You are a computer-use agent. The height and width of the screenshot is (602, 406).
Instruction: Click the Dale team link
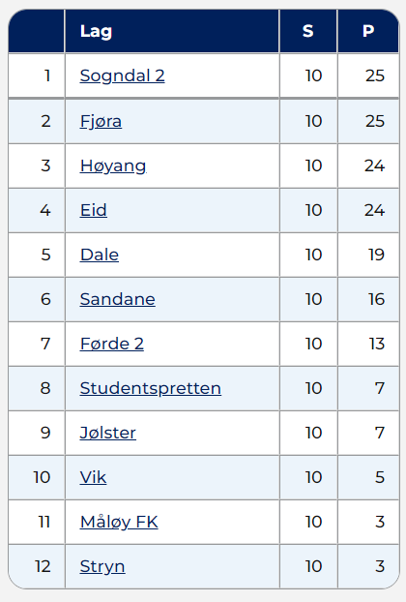(x=100, y=255)
